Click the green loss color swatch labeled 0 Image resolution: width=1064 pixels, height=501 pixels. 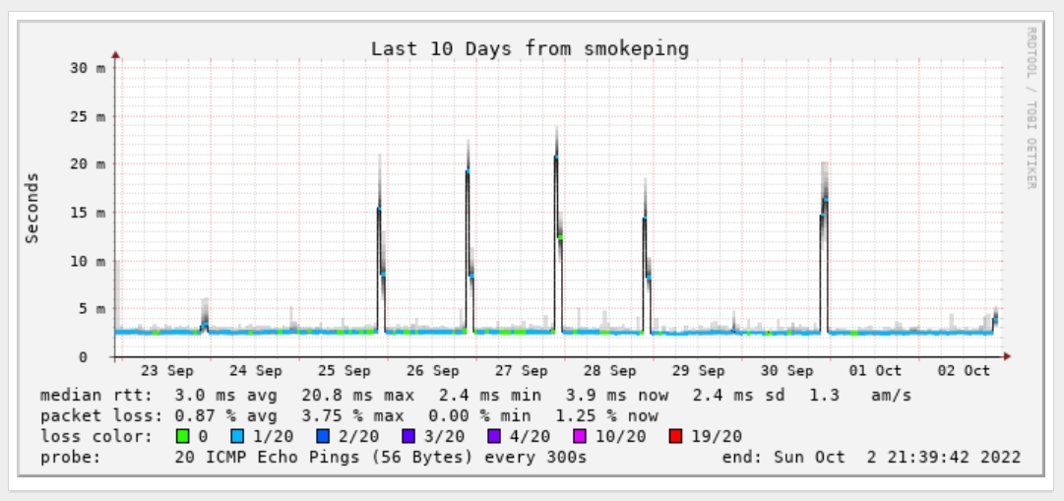click(x=182, y=436)
